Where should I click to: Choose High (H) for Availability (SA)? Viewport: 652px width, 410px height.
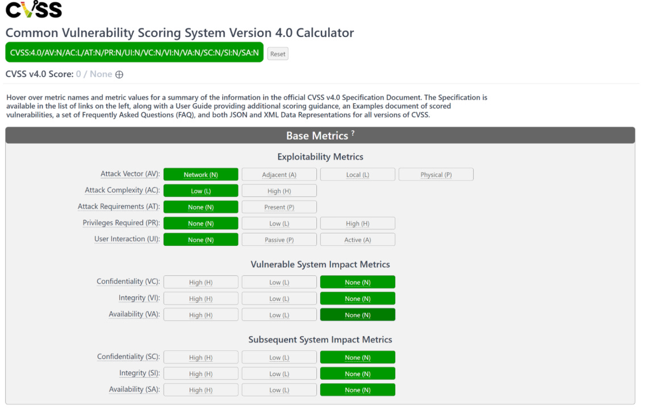[201, 390]
